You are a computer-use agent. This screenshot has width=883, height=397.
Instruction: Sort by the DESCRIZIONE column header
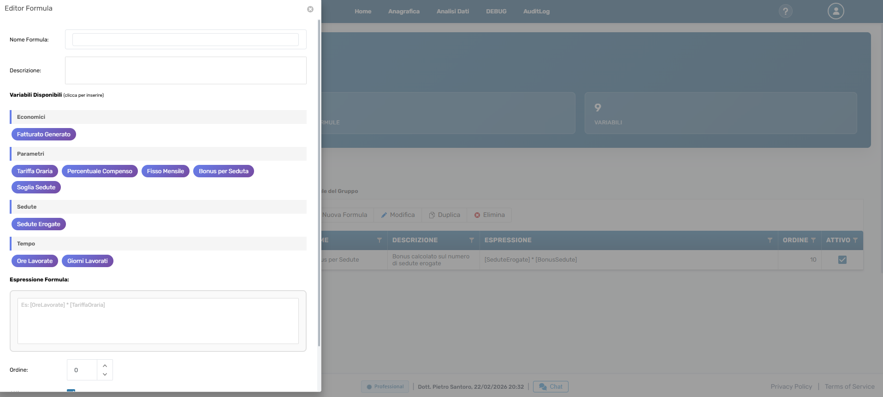(415, 240)
